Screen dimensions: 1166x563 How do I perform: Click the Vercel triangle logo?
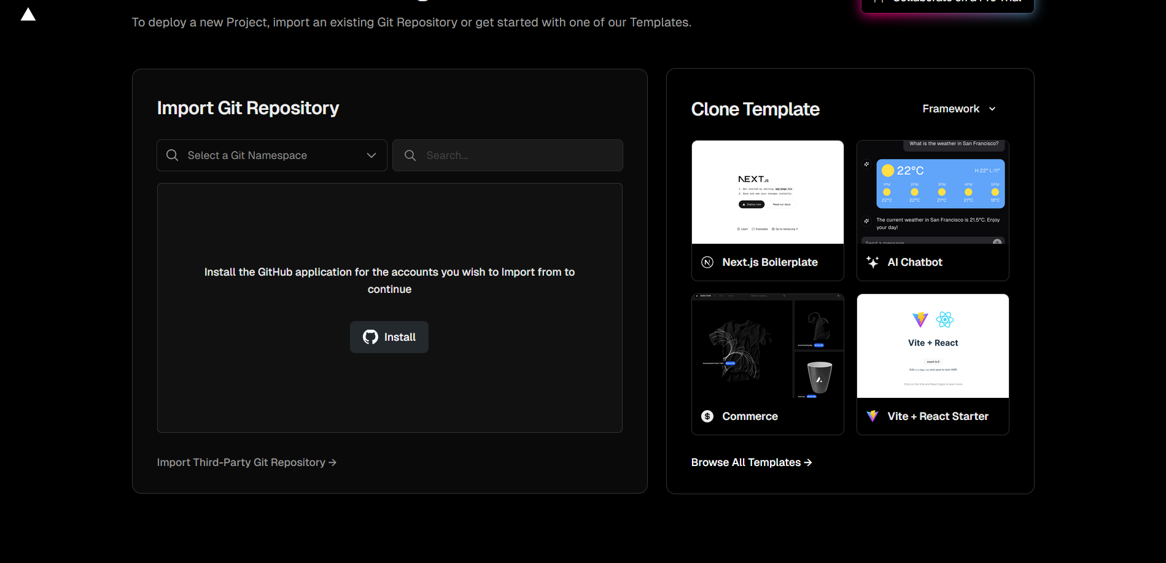click(28, 14)
